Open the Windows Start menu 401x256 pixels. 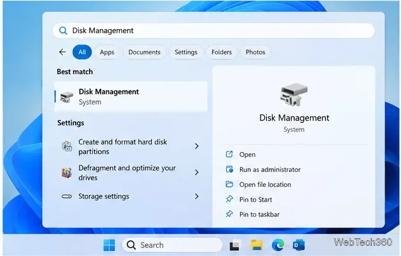[109, 245]
